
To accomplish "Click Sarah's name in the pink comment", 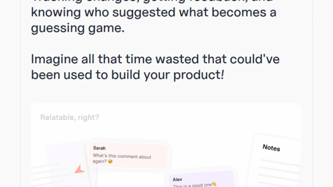I will click(99, 148).
